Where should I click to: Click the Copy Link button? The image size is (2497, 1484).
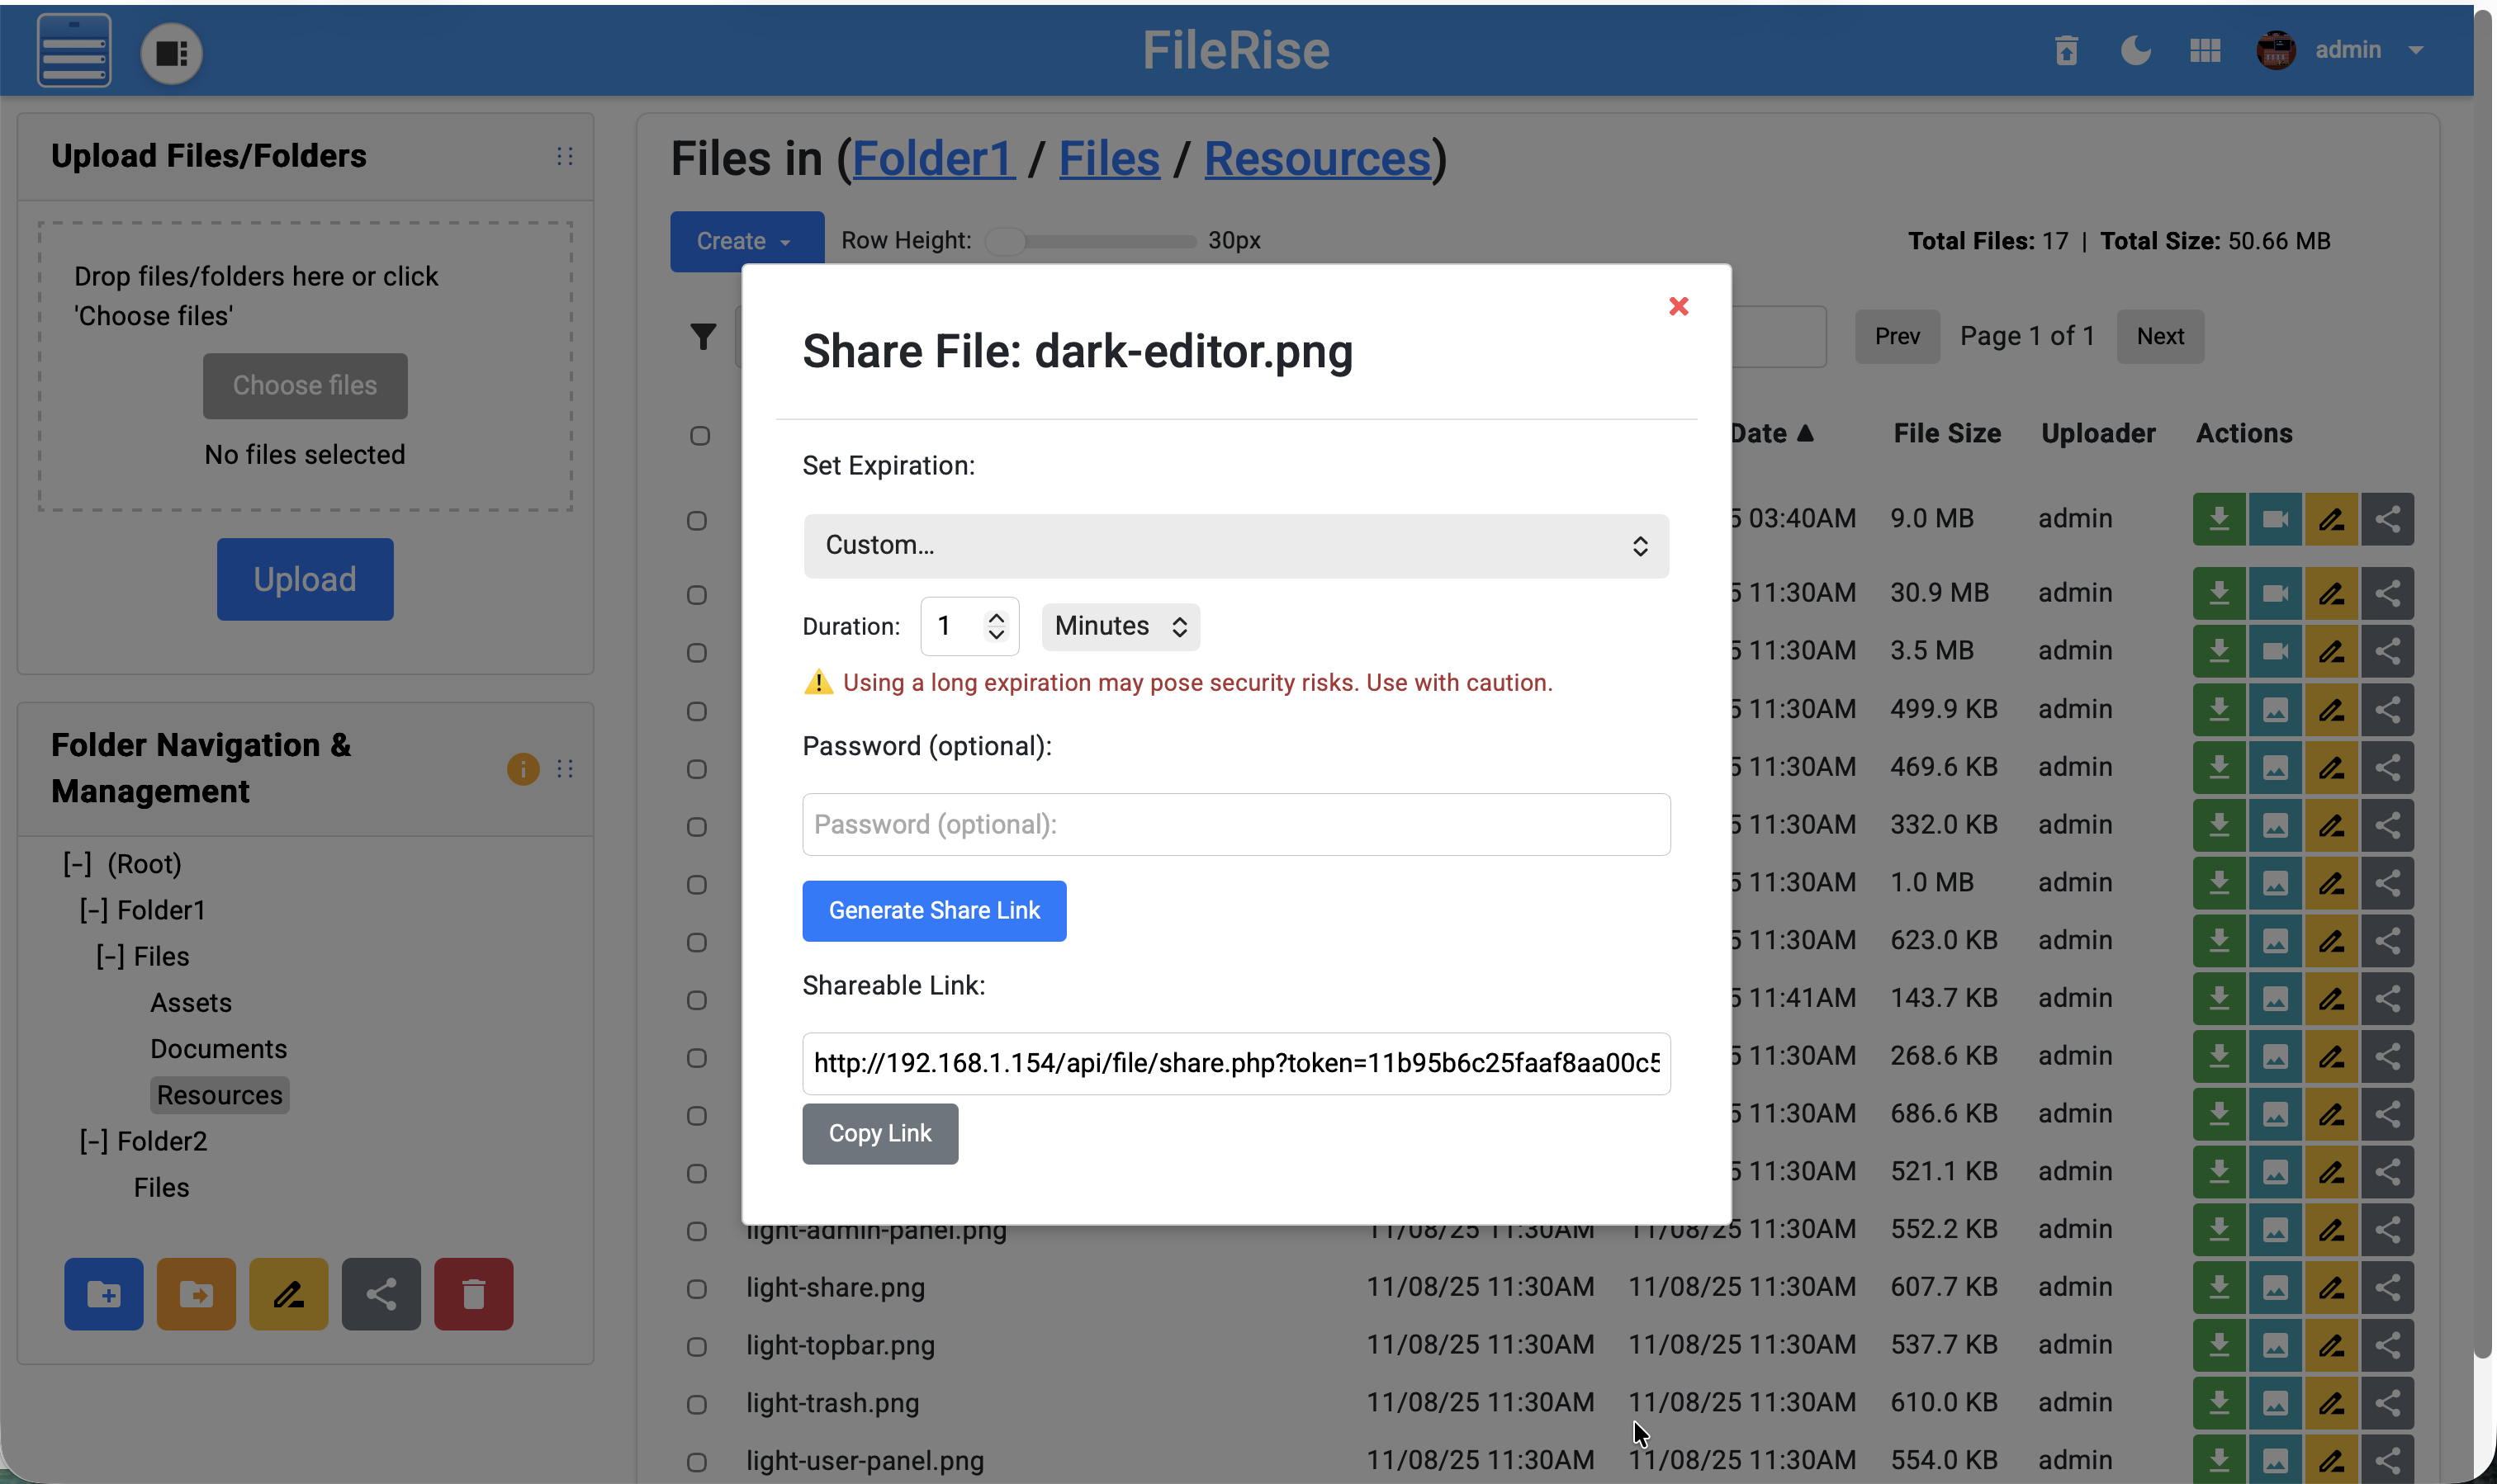879,1134
